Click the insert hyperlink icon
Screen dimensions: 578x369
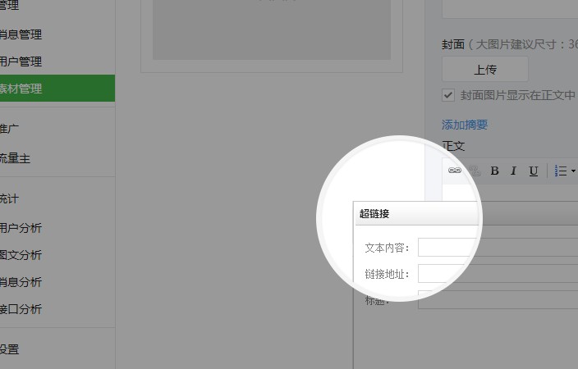pos(455,171)
